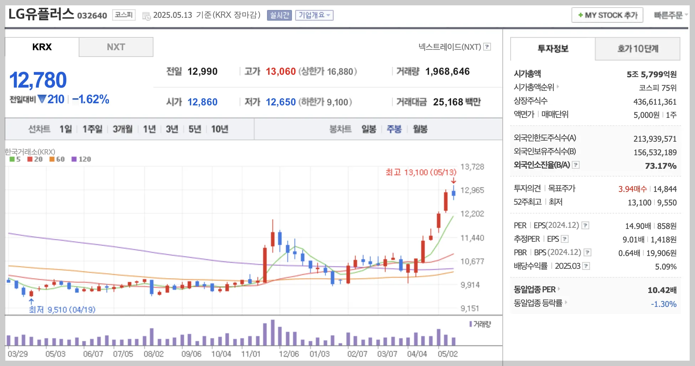Click the -1.30% 동일업종 등락률 value
Screen dimensions: 695x366
coord(664,304)
